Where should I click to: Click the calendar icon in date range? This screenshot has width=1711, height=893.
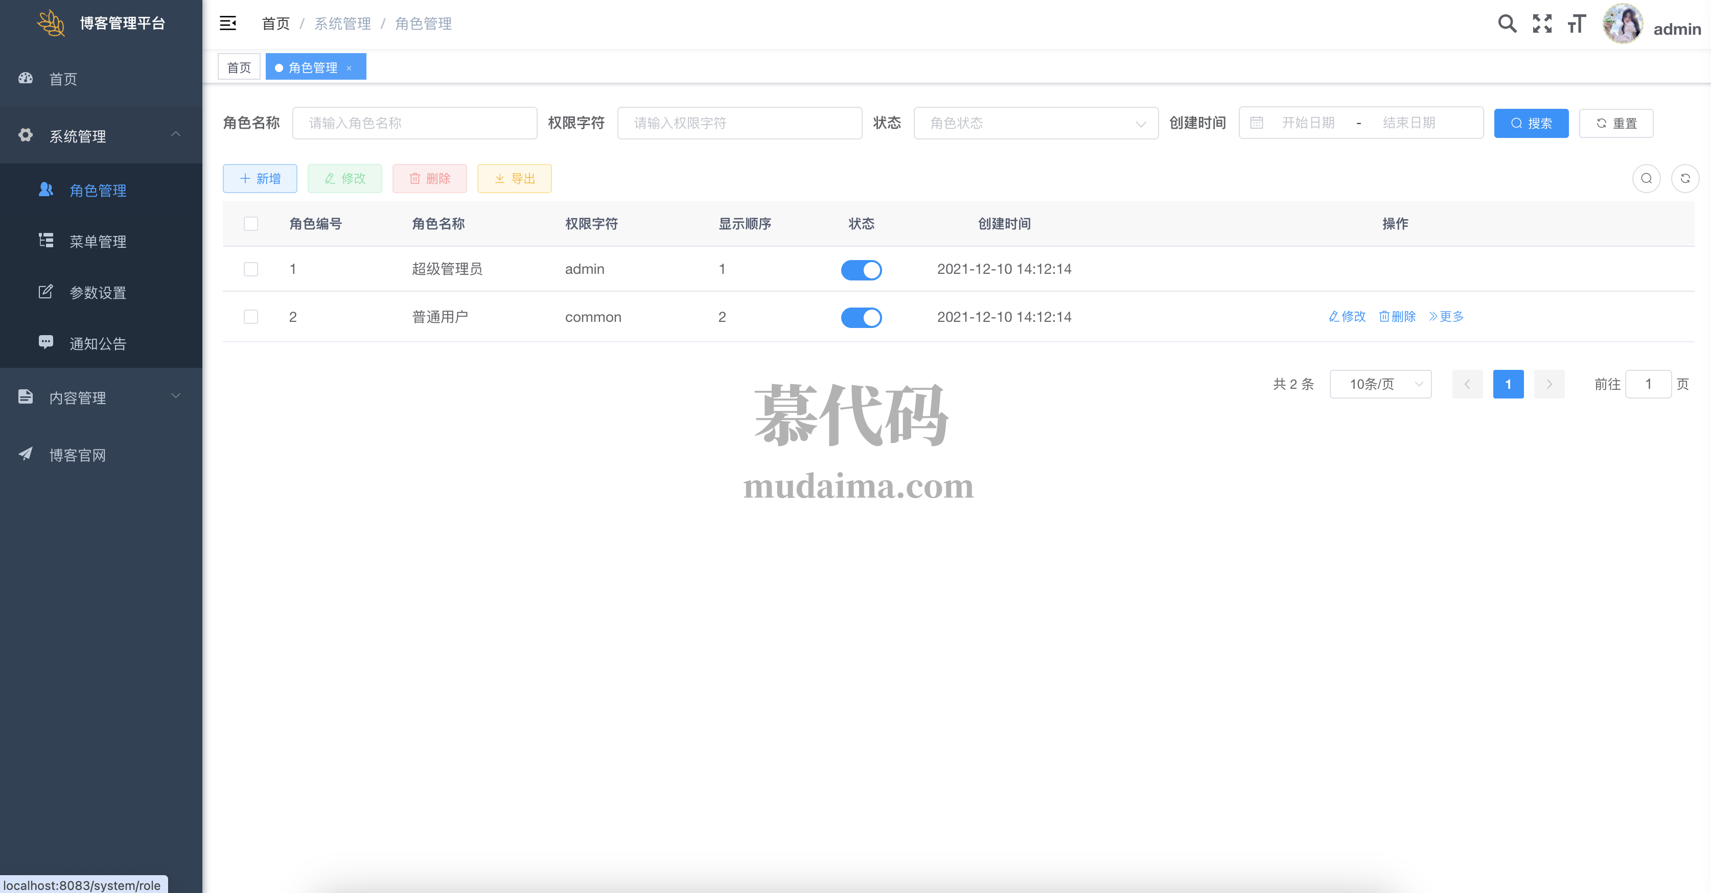(1257, 123)
